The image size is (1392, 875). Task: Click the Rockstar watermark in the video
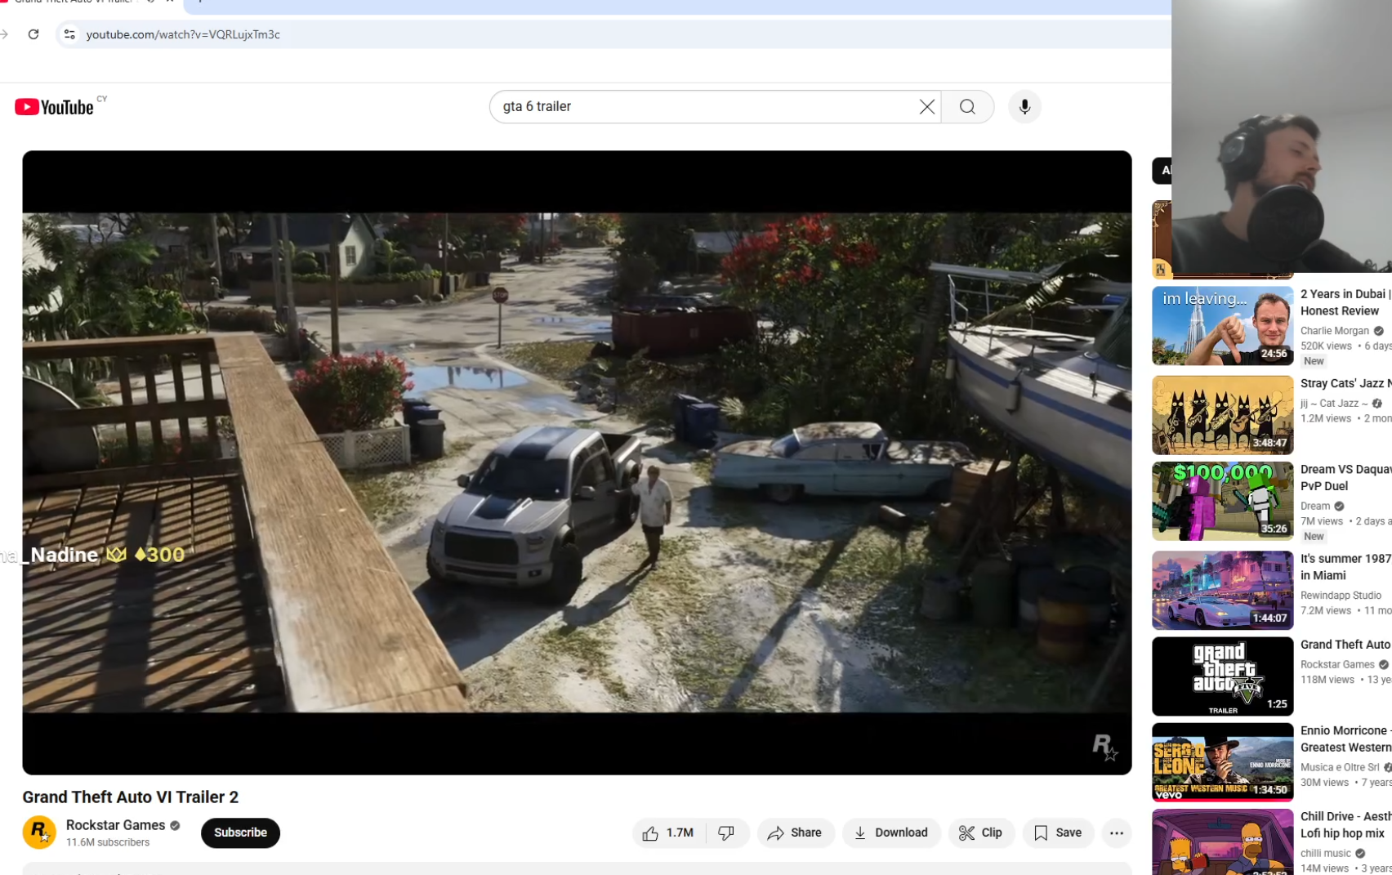(1104, 746)
